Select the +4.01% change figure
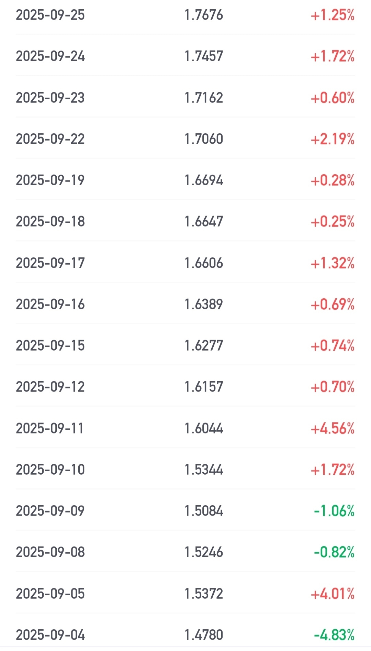The height and width of the screenshot is (651, 371). pos(332,594)
